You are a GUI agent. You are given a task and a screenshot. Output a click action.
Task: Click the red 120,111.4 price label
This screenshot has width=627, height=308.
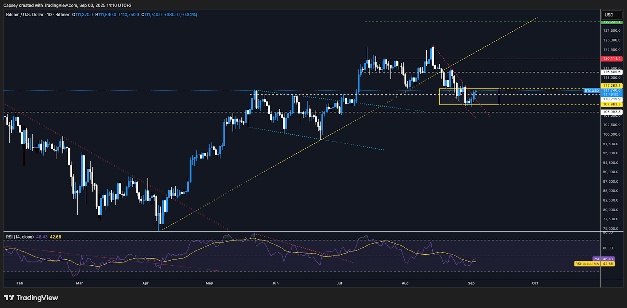pos(611,59)
